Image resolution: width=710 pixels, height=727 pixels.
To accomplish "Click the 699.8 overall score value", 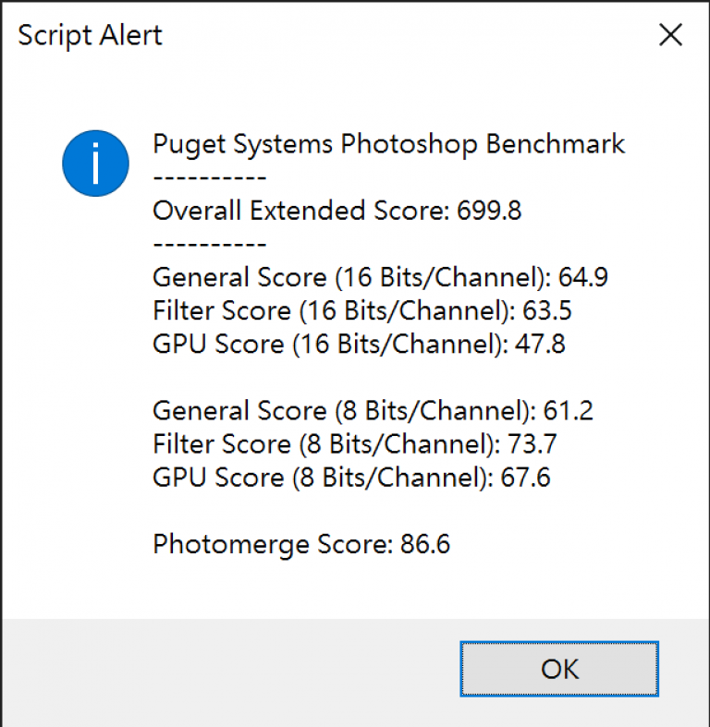I will click(x=489, y=211).
